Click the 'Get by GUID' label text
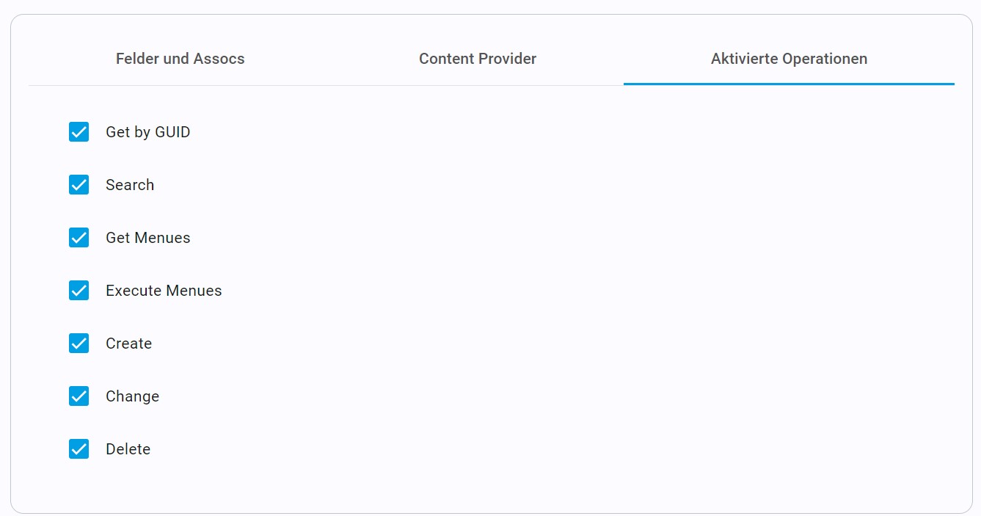 pos(148,132)
